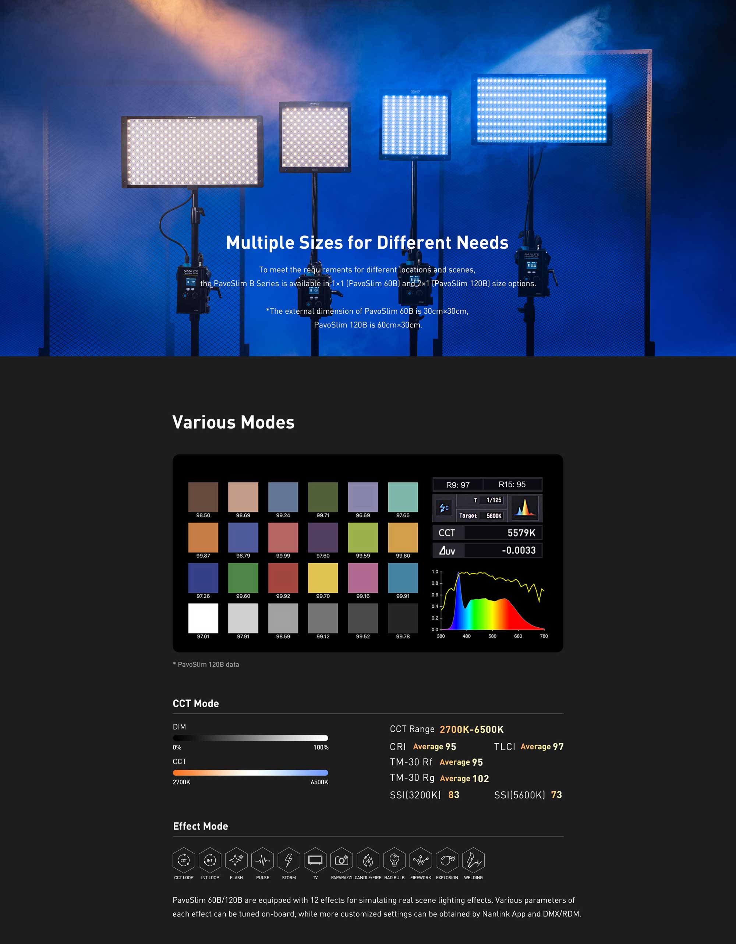Click the Effect Mode section heading
This screenshot has width=736, height=944.
[x=201, y=826]
